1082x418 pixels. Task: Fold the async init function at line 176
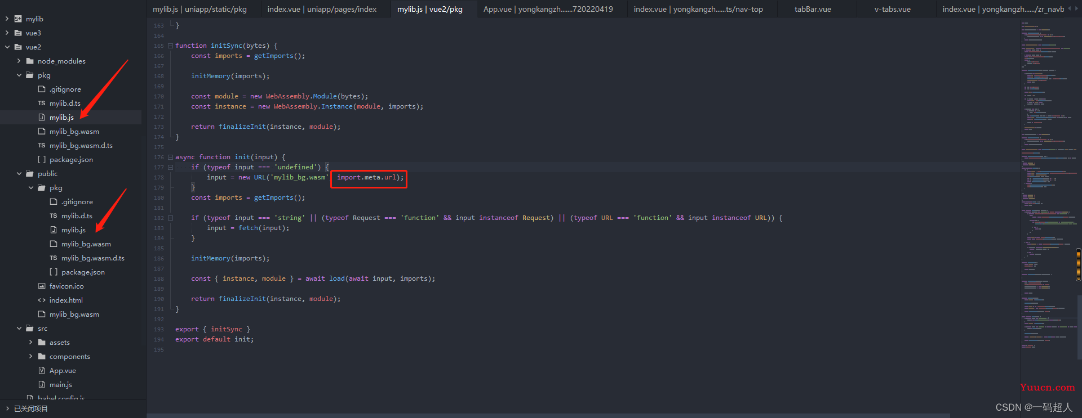pyautogui.click(x=170, y=158)
